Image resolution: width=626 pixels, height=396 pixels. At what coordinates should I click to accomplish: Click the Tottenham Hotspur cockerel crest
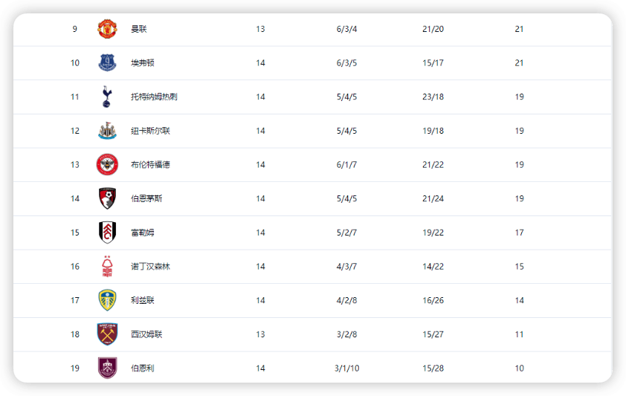click(106, 97)
